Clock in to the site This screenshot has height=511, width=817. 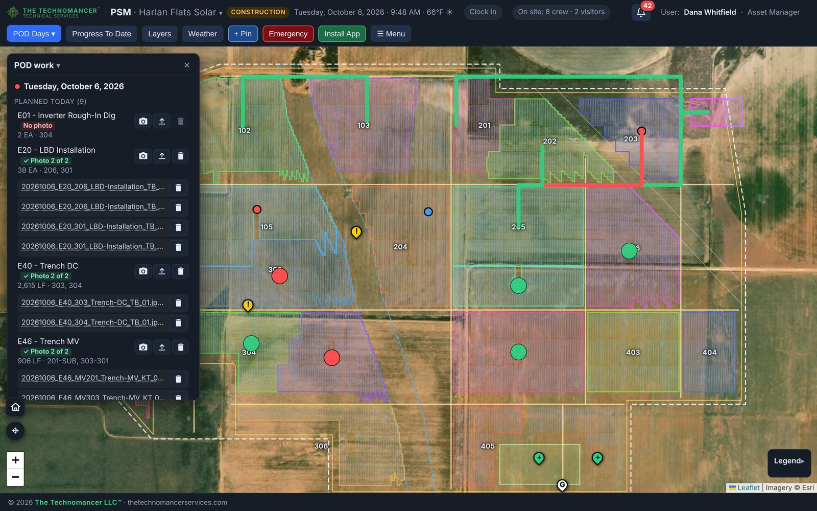click(483, 12)
